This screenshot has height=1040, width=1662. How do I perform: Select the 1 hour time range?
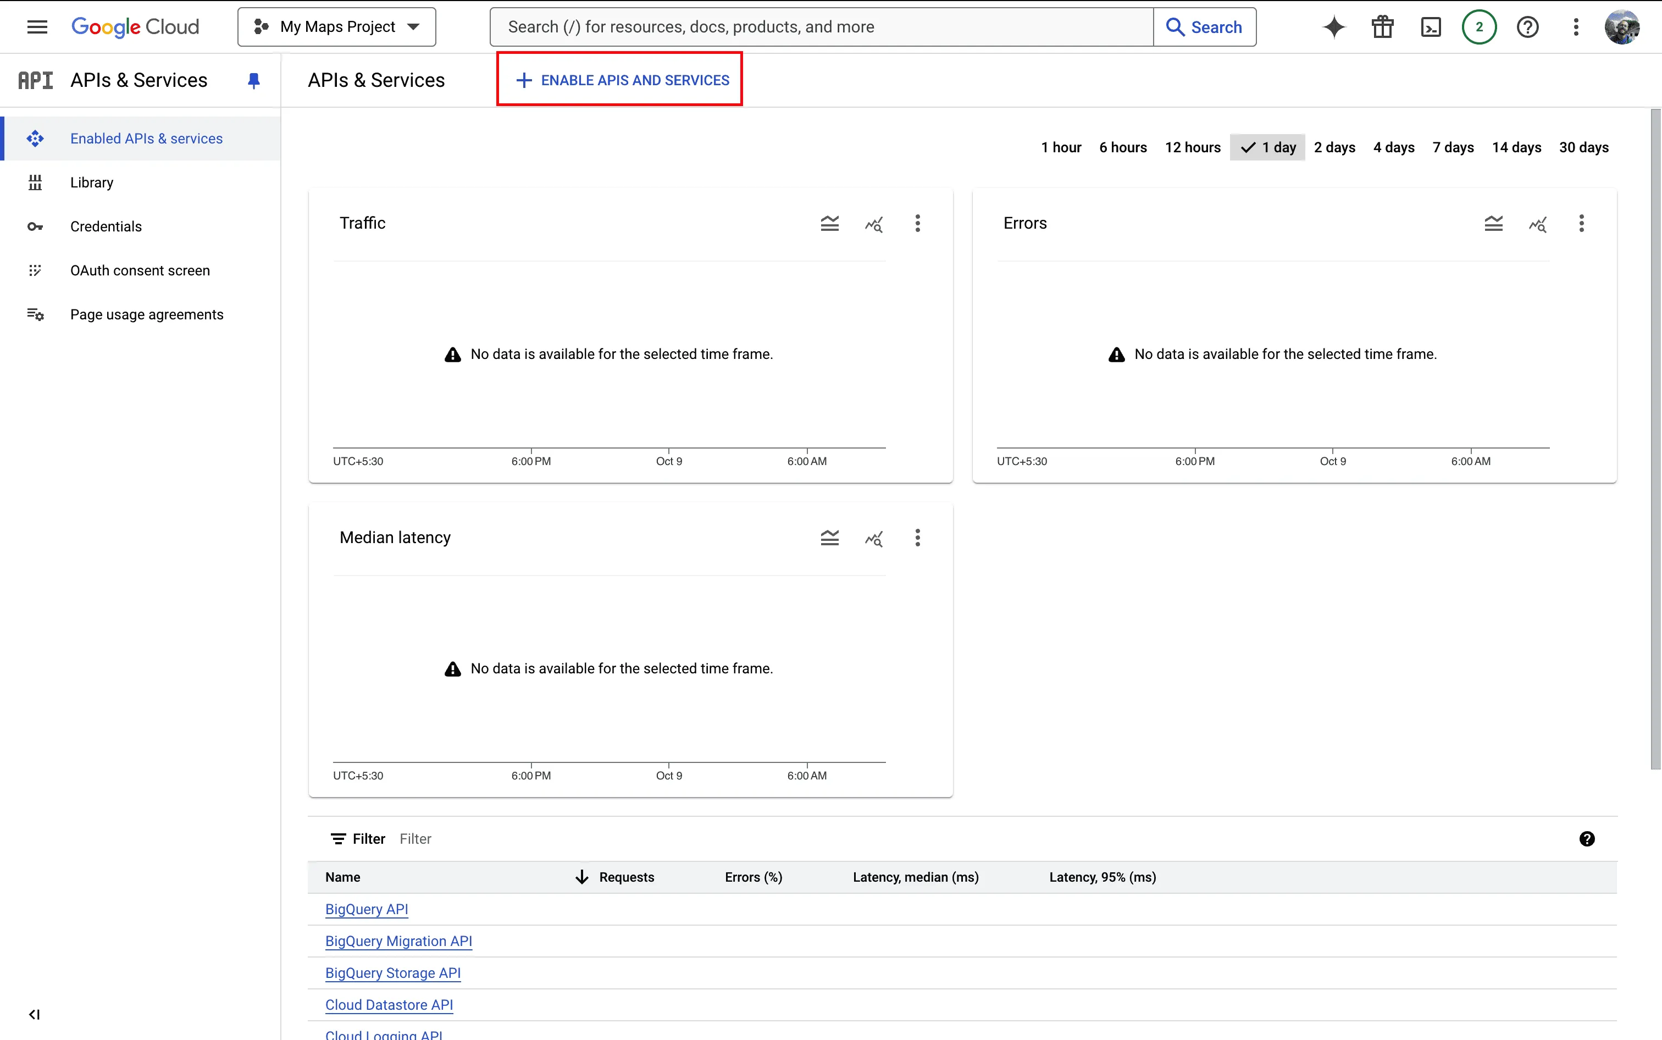point(1061,147)
